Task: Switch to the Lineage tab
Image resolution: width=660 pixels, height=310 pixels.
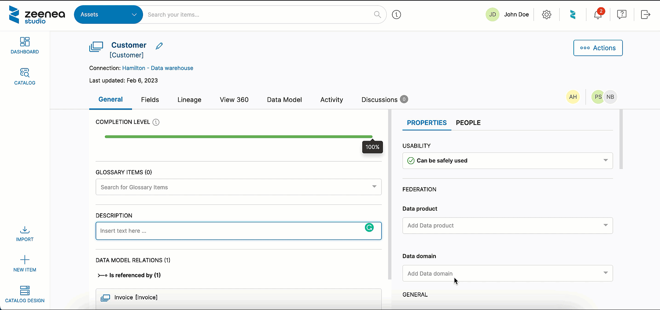Action: point(189,99)
